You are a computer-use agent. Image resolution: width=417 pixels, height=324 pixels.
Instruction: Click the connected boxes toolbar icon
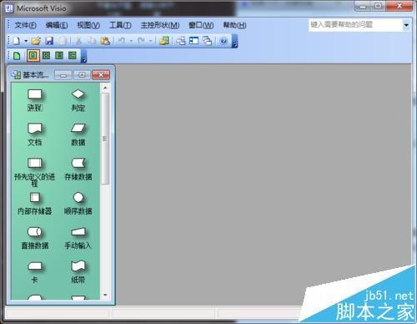pyautogui.click(x=181, y=41)
